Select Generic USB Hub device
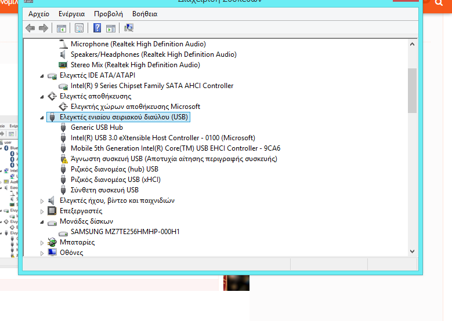Viewport: 452px width, 321px height. click(96, 127)
